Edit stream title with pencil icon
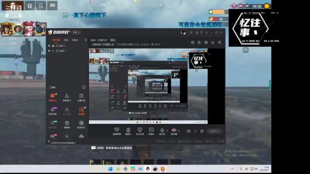 click(113, 44)
